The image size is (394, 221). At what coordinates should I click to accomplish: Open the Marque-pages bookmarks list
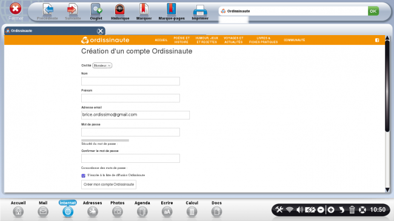tap(172, 12)
